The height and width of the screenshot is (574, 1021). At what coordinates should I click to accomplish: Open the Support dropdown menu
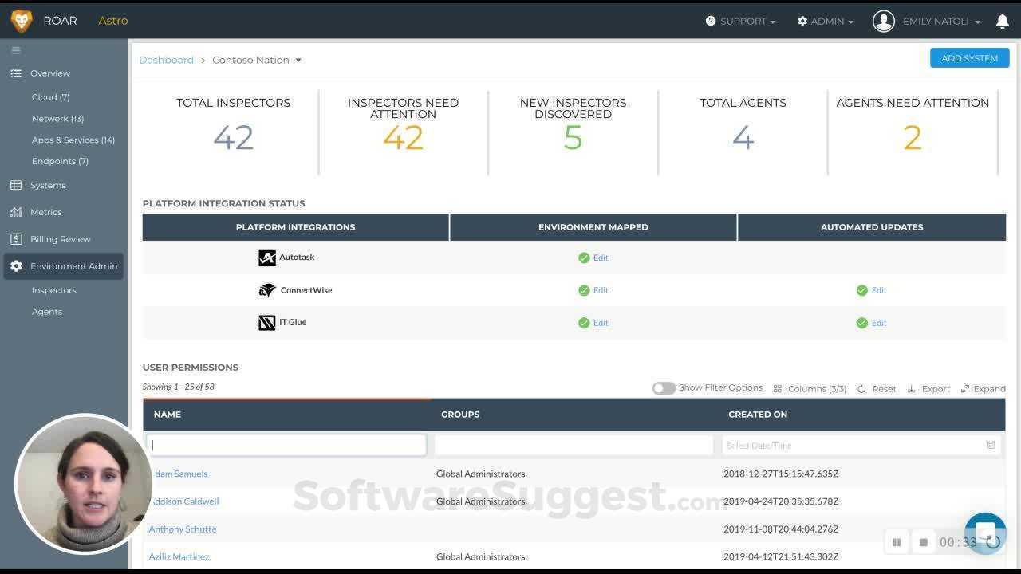coord(740,22)
